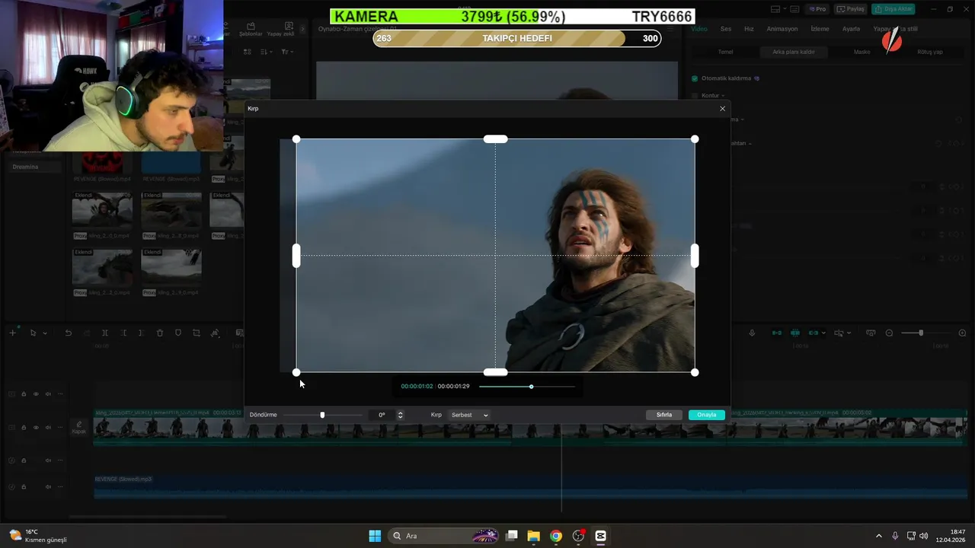Open the Arka planı kaldır sub-tab
The height and width of the screenshot is (548, 975).
click(794, 52)
